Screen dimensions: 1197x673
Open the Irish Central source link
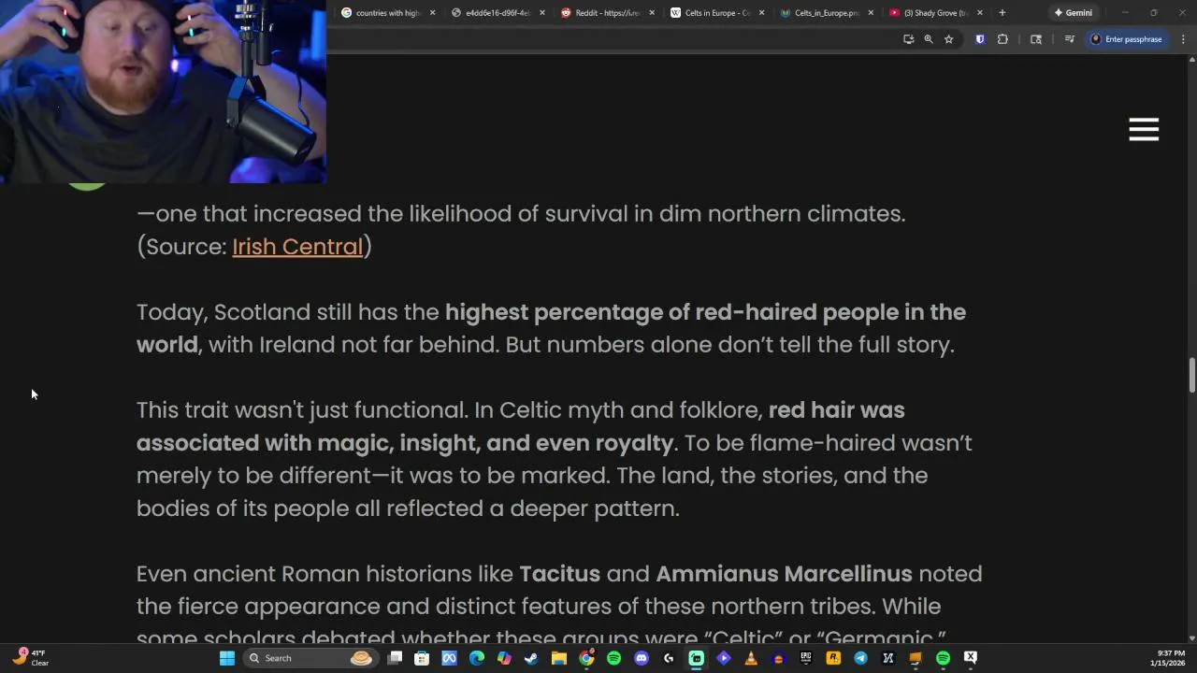click(297, 246)
